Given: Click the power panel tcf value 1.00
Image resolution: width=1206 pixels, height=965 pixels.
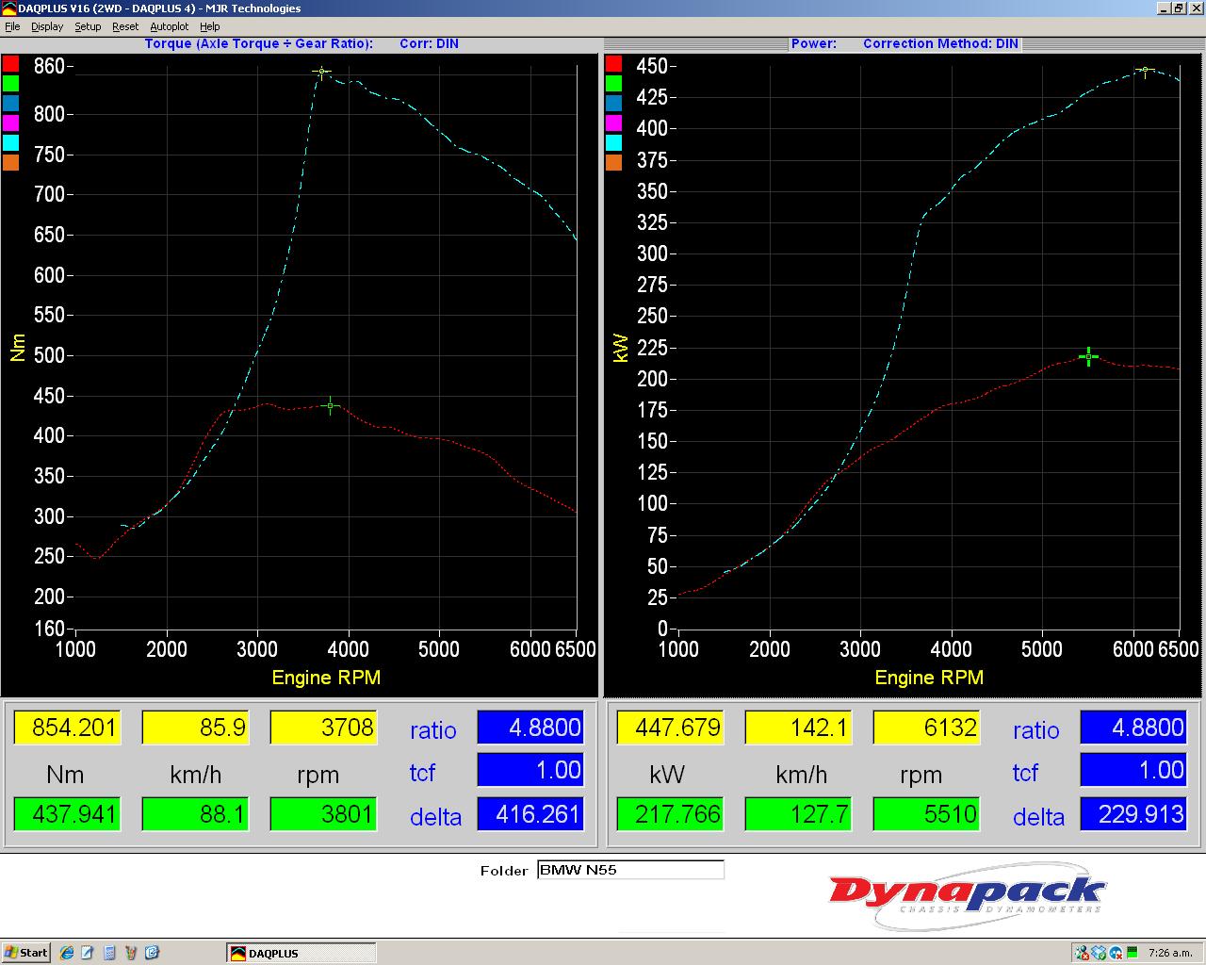Looking at the screenshot, I should 1133,770.
